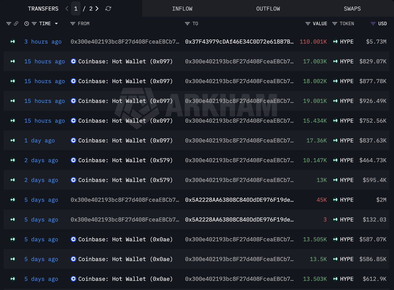394x290 pixels.
Task: Open sender address 0x300e40... in 3 hours ago row
Action: (125, 42)
